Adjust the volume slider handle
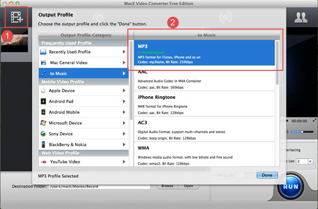This screenshot has height=209, width=318. (x=302, y=132)
